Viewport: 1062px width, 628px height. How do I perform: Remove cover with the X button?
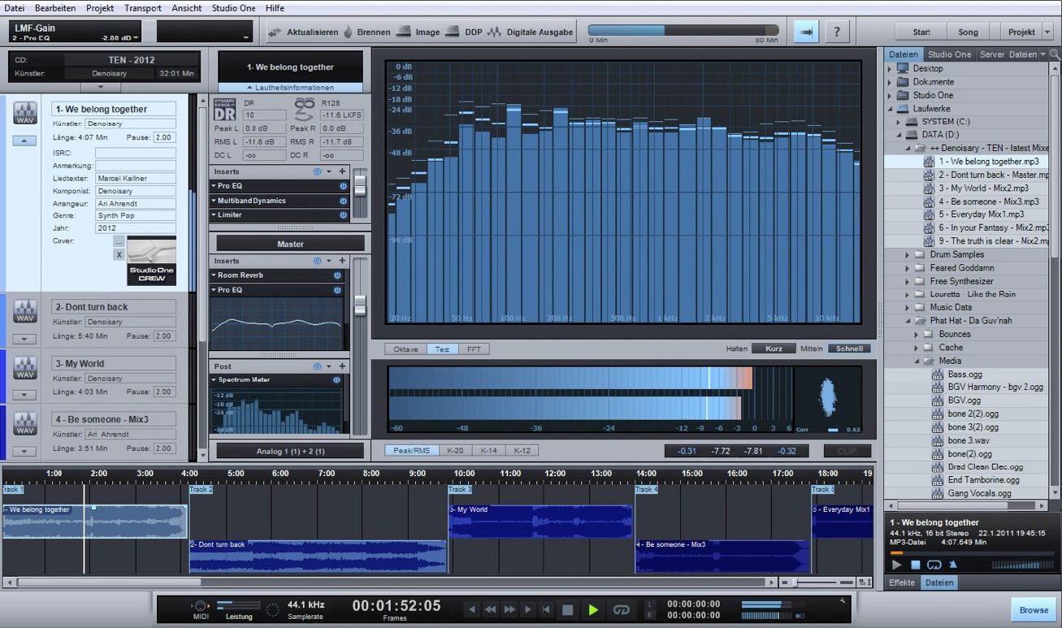[119, 254]
